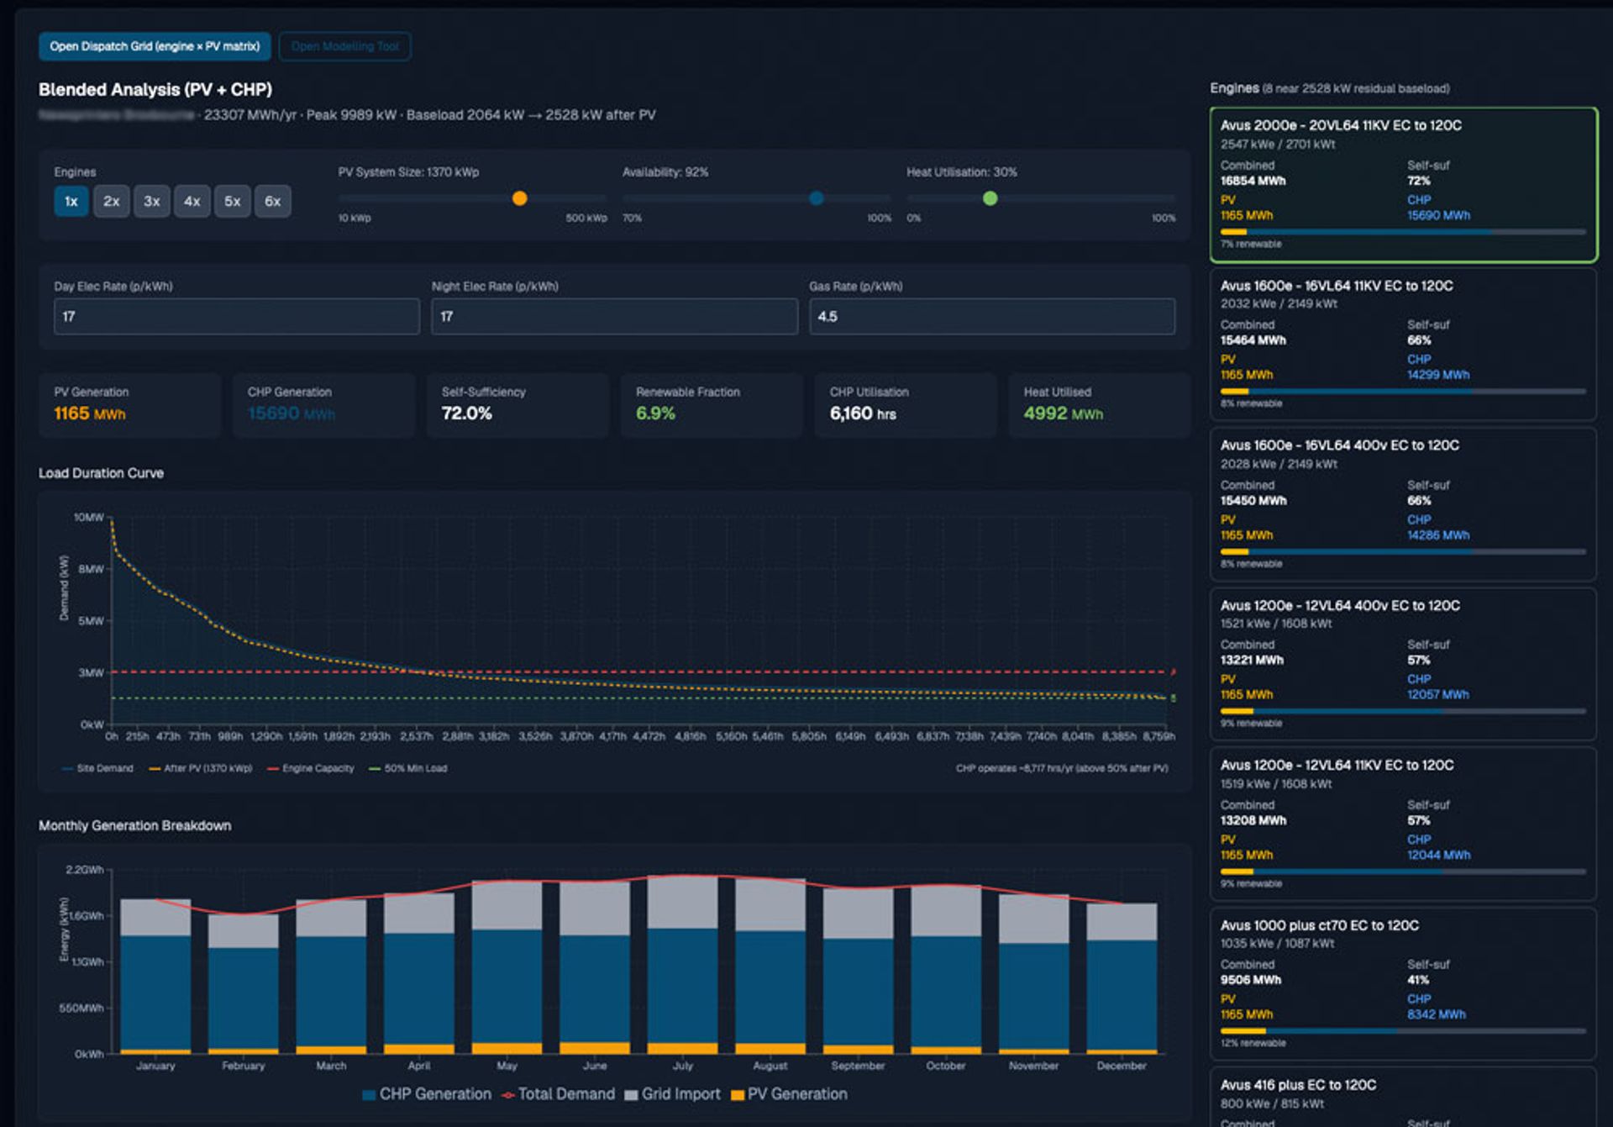Select the Avus 1000 plus ct70 engine card
The width and height of the screenshot is (1613, 1127).
(1403, 984)
